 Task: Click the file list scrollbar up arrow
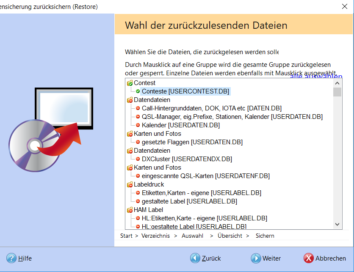[x=337, y=83]
